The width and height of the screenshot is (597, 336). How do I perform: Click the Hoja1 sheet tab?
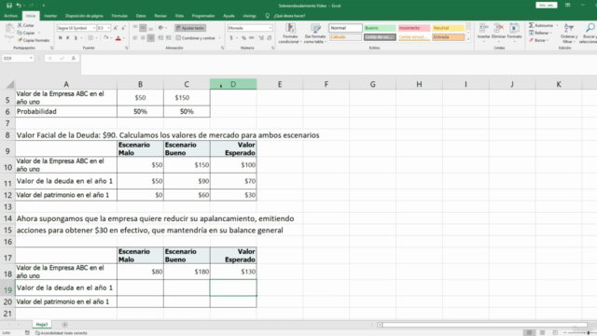[42, 325]
